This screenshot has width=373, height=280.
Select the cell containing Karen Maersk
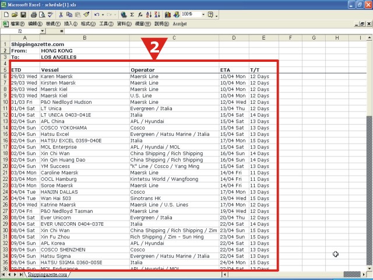pos(85,76)
